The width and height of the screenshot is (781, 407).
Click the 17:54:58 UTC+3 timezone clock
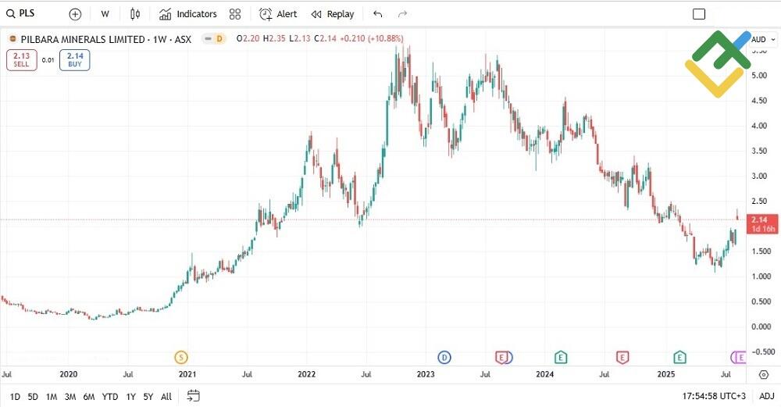pos(715,396)
